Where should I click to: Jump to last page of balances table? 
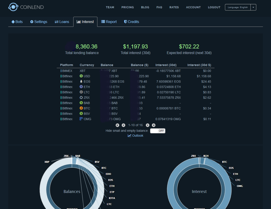(x=154, y=125)
